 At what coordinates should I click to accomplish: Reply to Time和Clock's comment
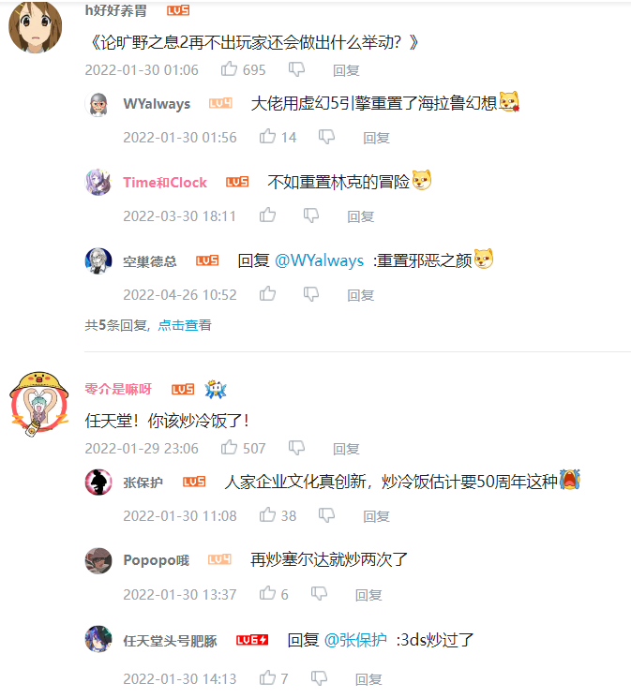(x=361, y=216)
